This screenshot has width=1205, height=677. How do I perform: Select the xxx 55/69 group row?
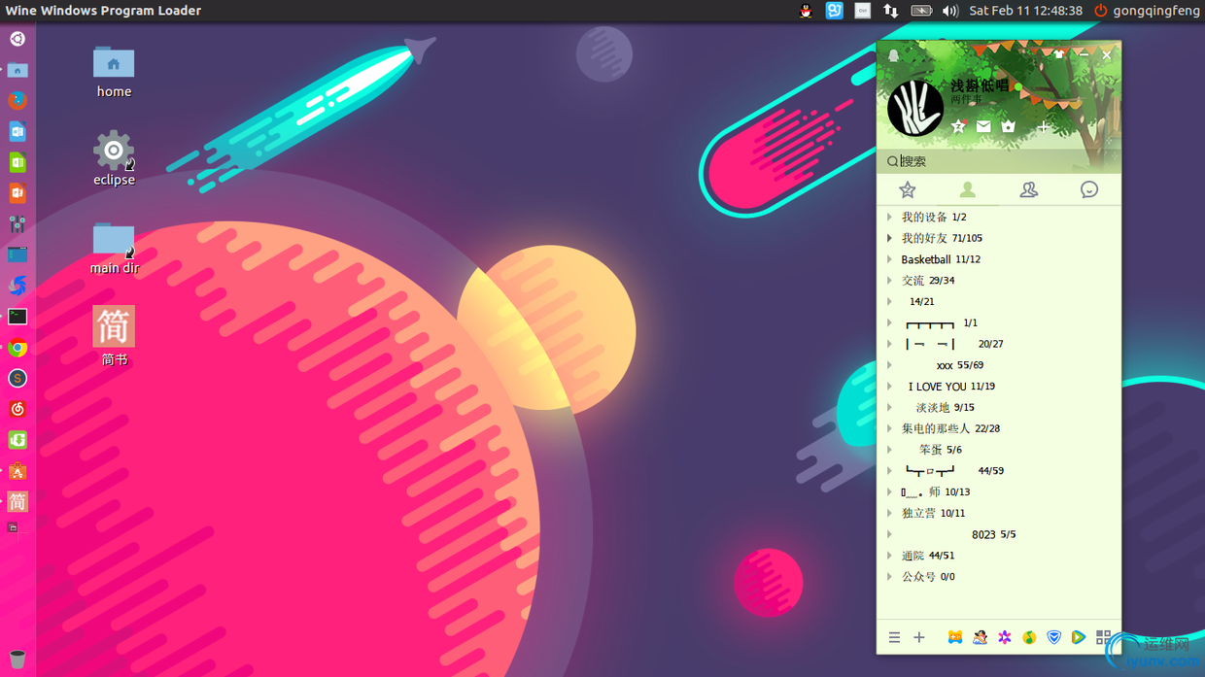[999, 365]
